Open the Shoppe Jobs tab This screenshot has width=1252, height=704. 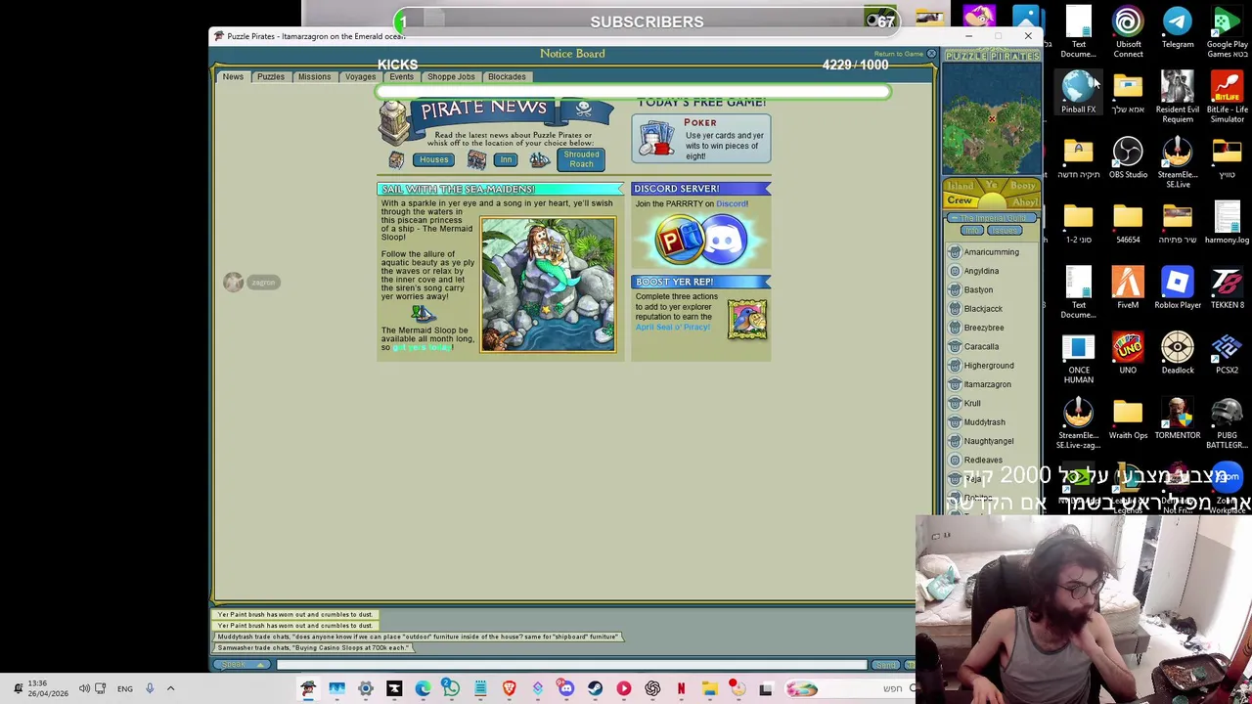(x=451, y=76)
